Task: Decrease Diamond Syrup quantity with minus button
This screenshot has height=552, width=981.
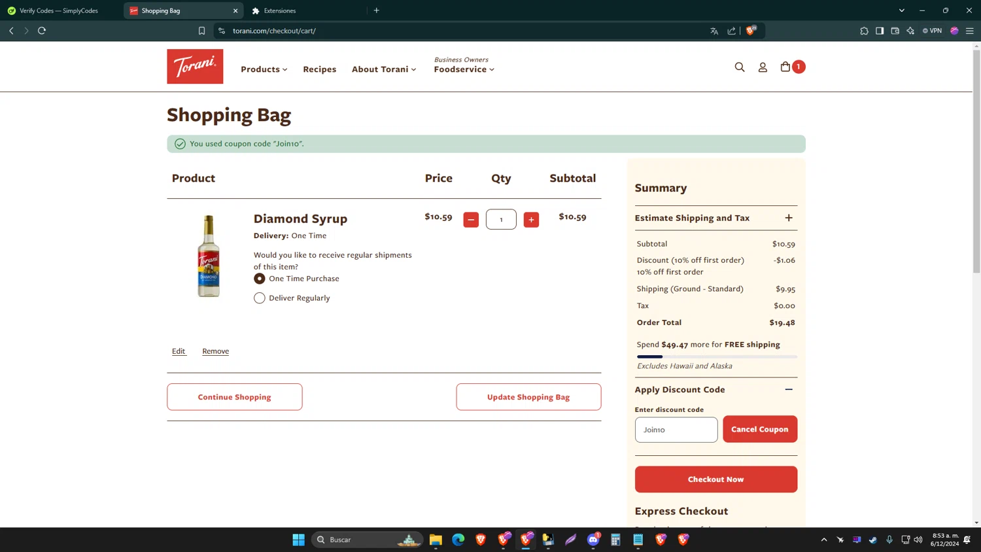Action: pyautogui.click(x=471, y=220)
